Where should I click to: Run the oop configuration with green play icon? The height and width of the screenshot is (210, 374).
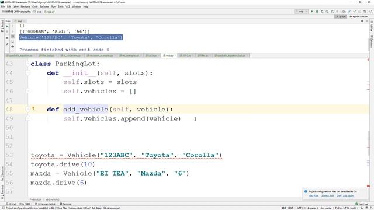(x=311, y=12)
